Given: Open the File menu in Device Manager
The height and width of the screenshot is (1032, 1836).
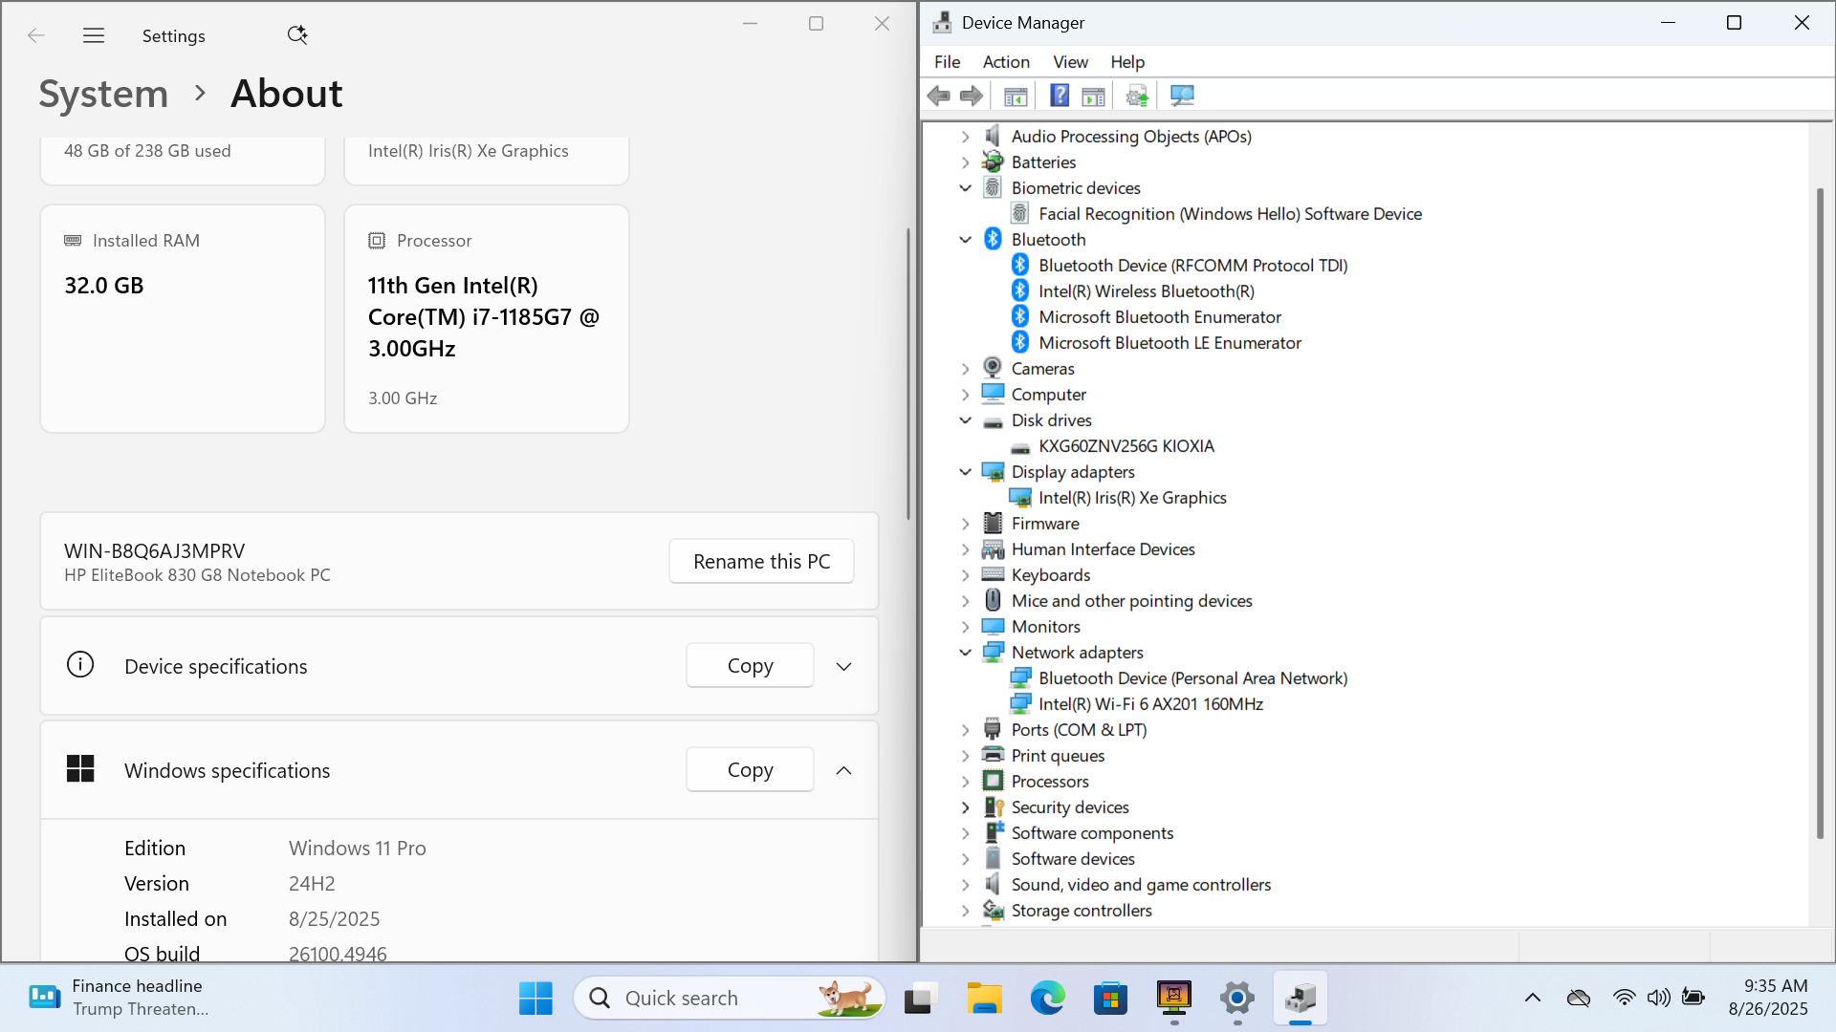Looking at the screenshot, I should [x=947, y=62].
